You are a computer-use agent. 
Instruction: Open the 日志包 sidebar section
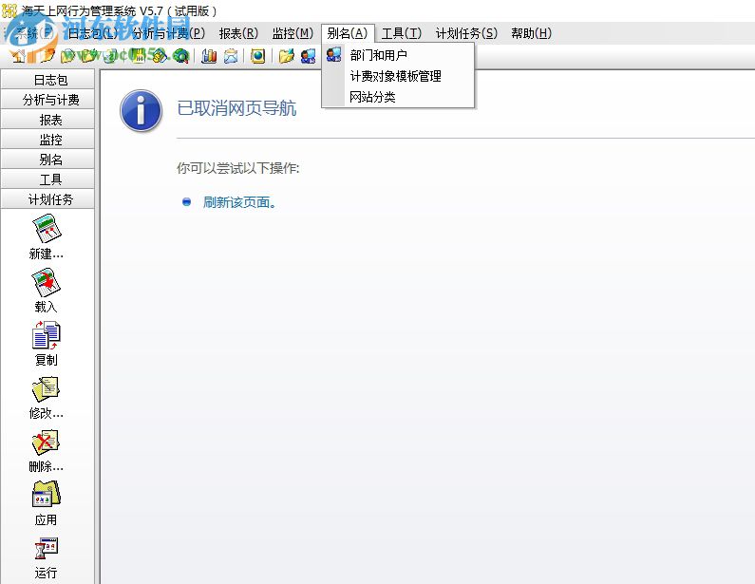[x=47, y=80]
